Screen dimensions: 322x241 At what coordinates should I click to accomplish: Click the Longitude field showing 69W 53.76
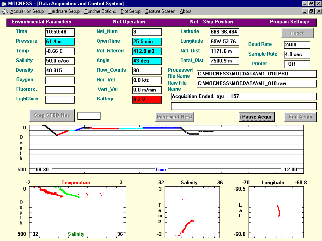[224, 42]
